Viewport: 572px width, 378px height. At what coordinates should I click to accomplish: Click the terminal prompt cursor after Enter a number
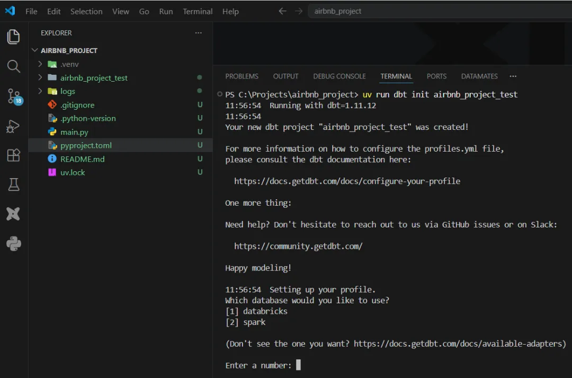pyautogui.click(x=298, y=365)
